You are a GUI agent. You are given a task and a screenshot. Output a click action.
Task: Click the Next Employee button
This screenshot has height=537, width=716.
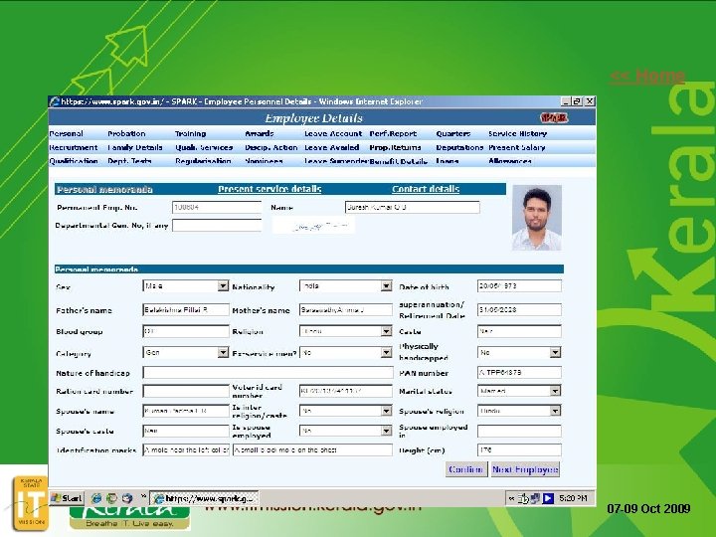[x=525, y=469]
